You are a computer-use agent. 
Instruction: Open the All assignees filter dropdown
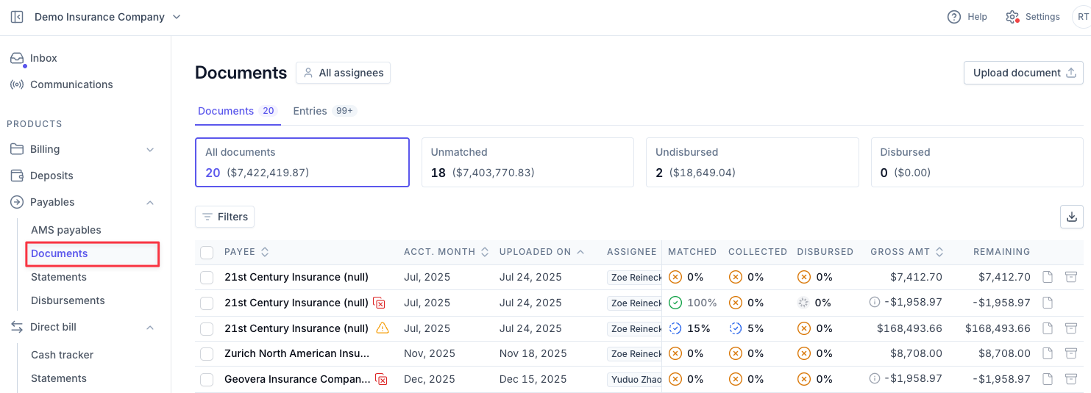click(343, 73)
